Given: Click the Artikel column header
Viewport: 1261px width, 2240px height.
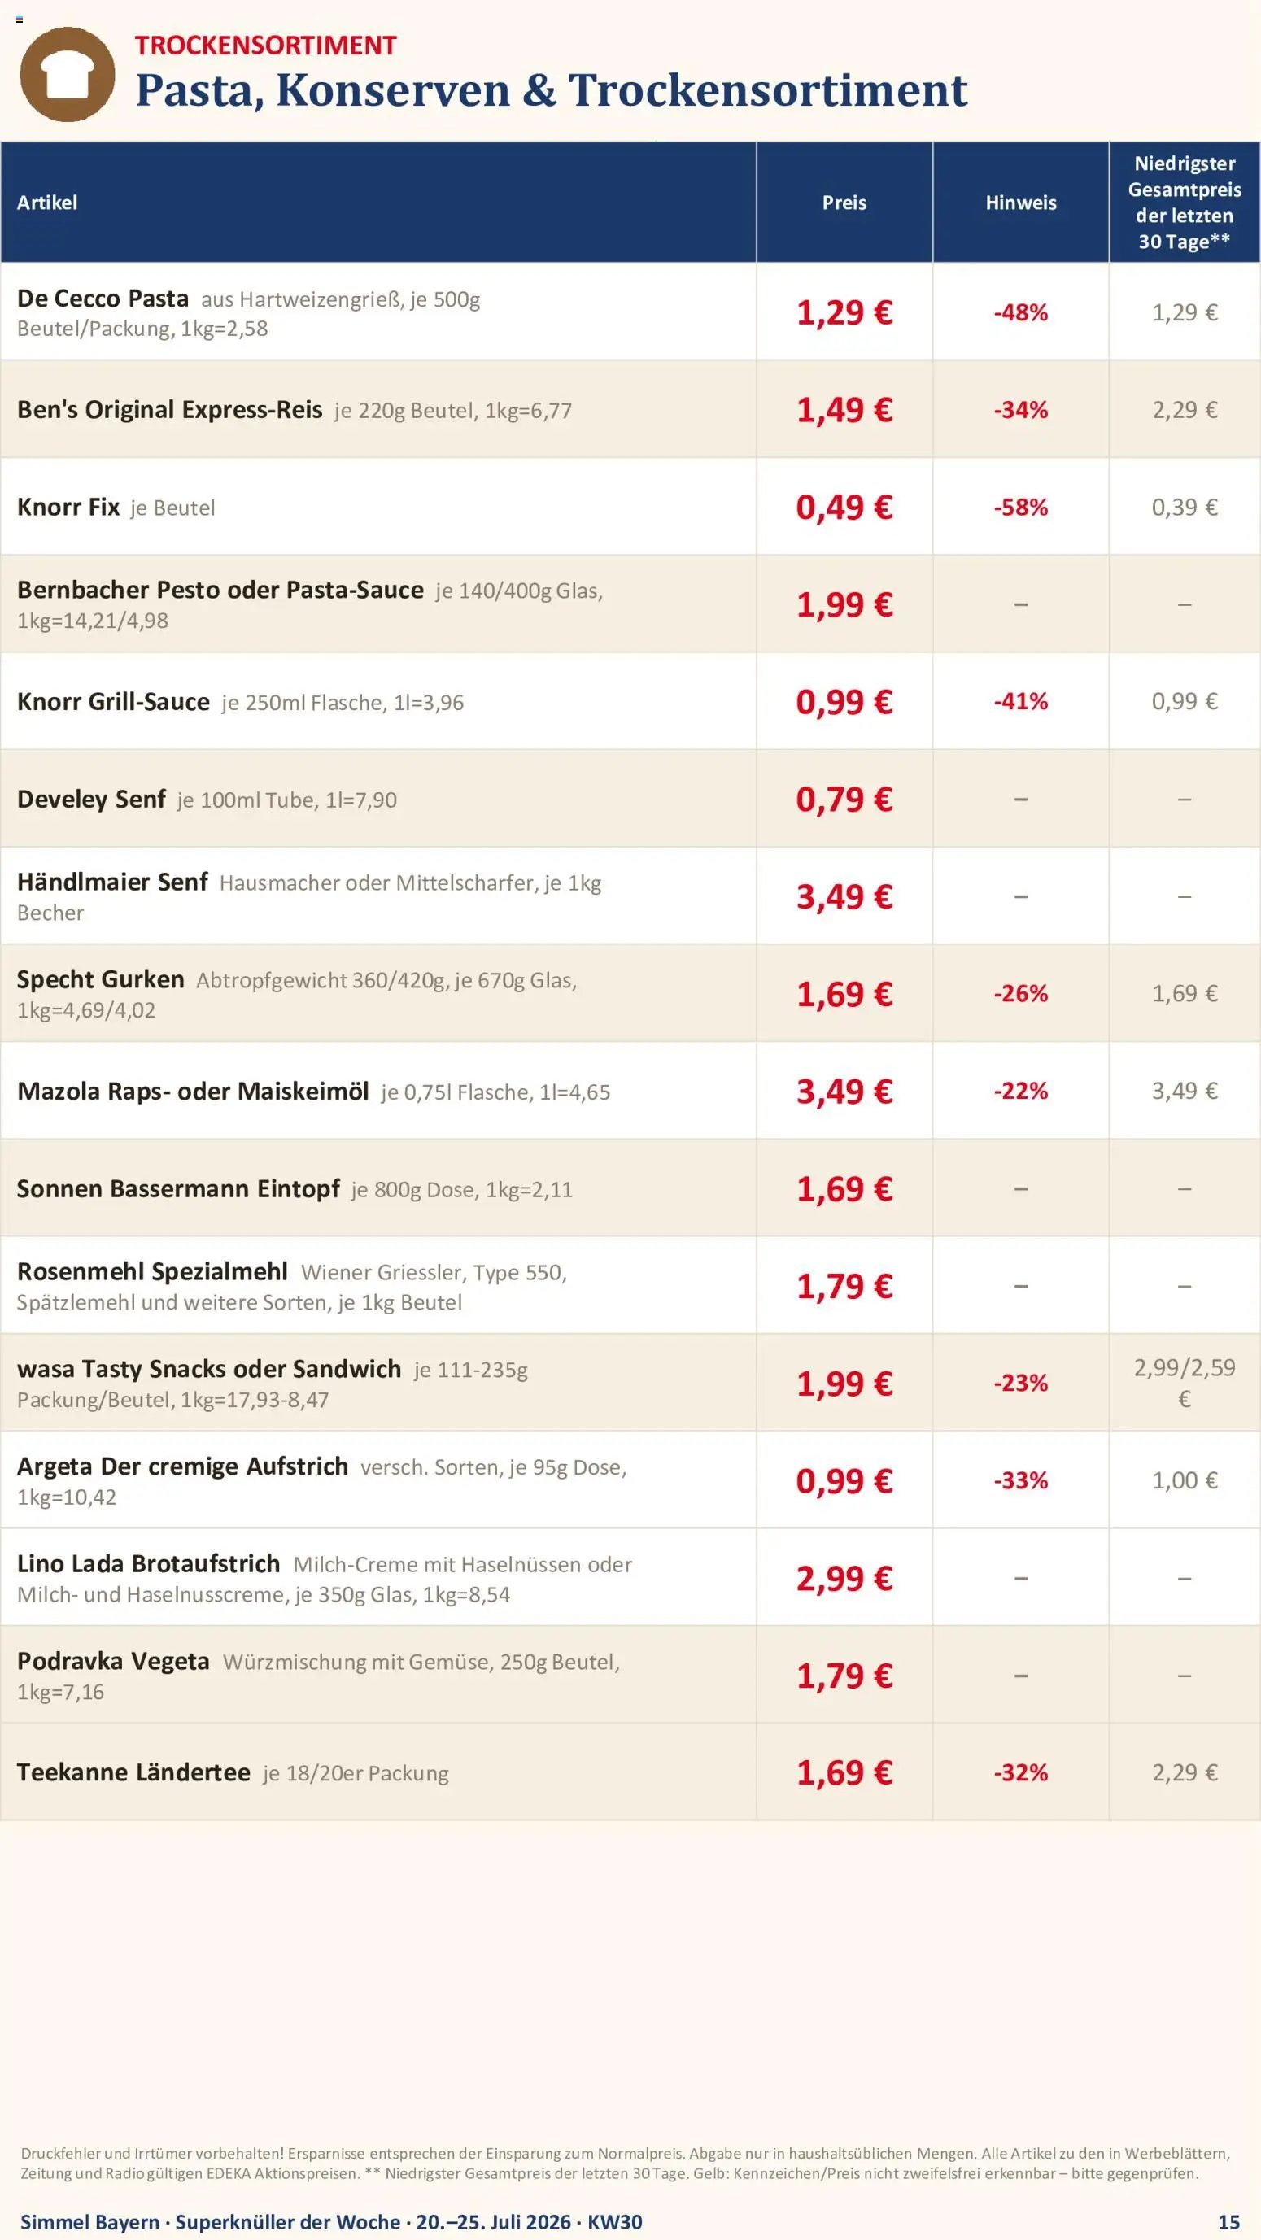Looking at the screenshot, I should click(x=47, y=203).
